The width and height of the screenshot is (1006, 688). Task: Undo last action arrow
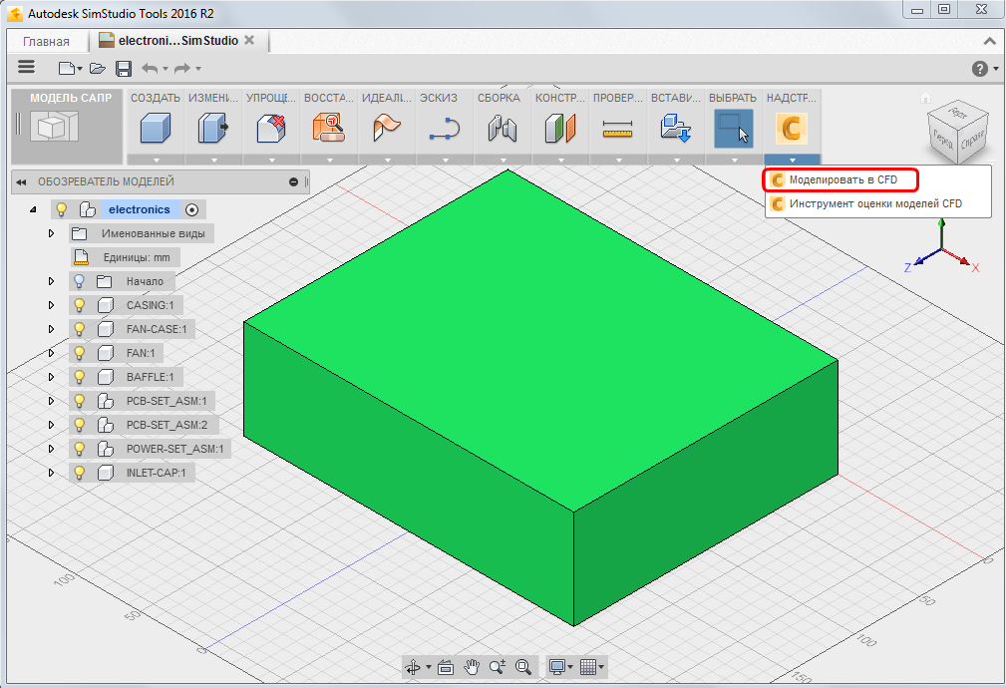150,68
